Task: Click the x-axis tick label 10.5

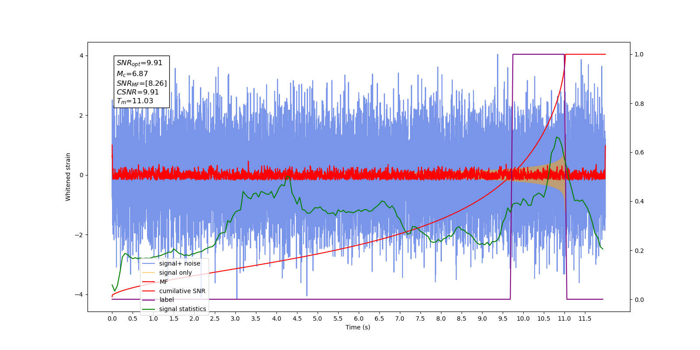Action: pos(544,318)
